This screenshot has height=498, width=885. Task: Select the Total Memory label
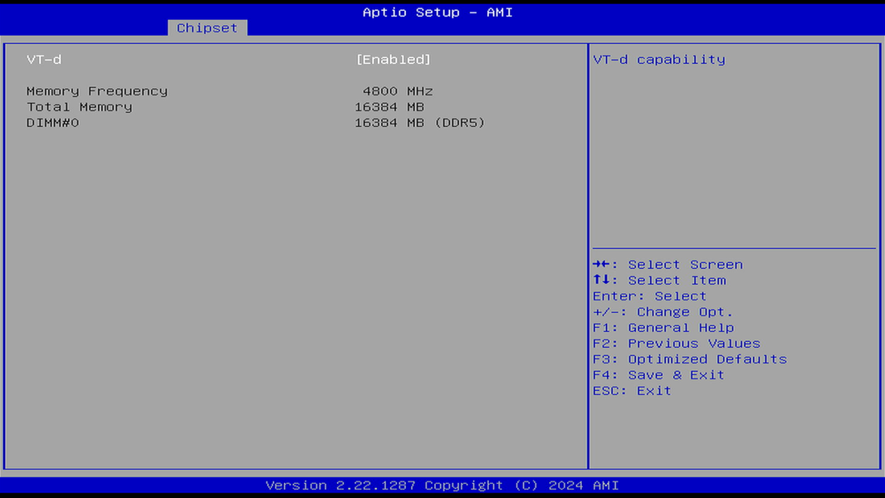79,106
